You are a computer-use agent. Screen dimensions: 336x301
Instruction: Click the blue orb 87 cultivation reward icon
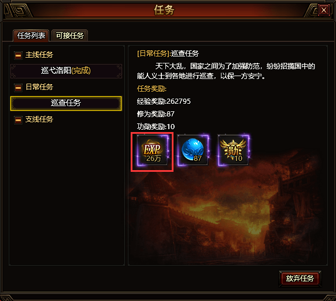[193, 150]
